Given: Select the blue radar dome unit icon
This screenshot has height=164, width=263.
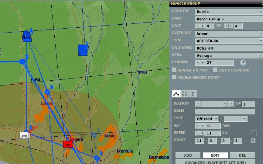Looking at the screenshot, I should tap(27, 36).
